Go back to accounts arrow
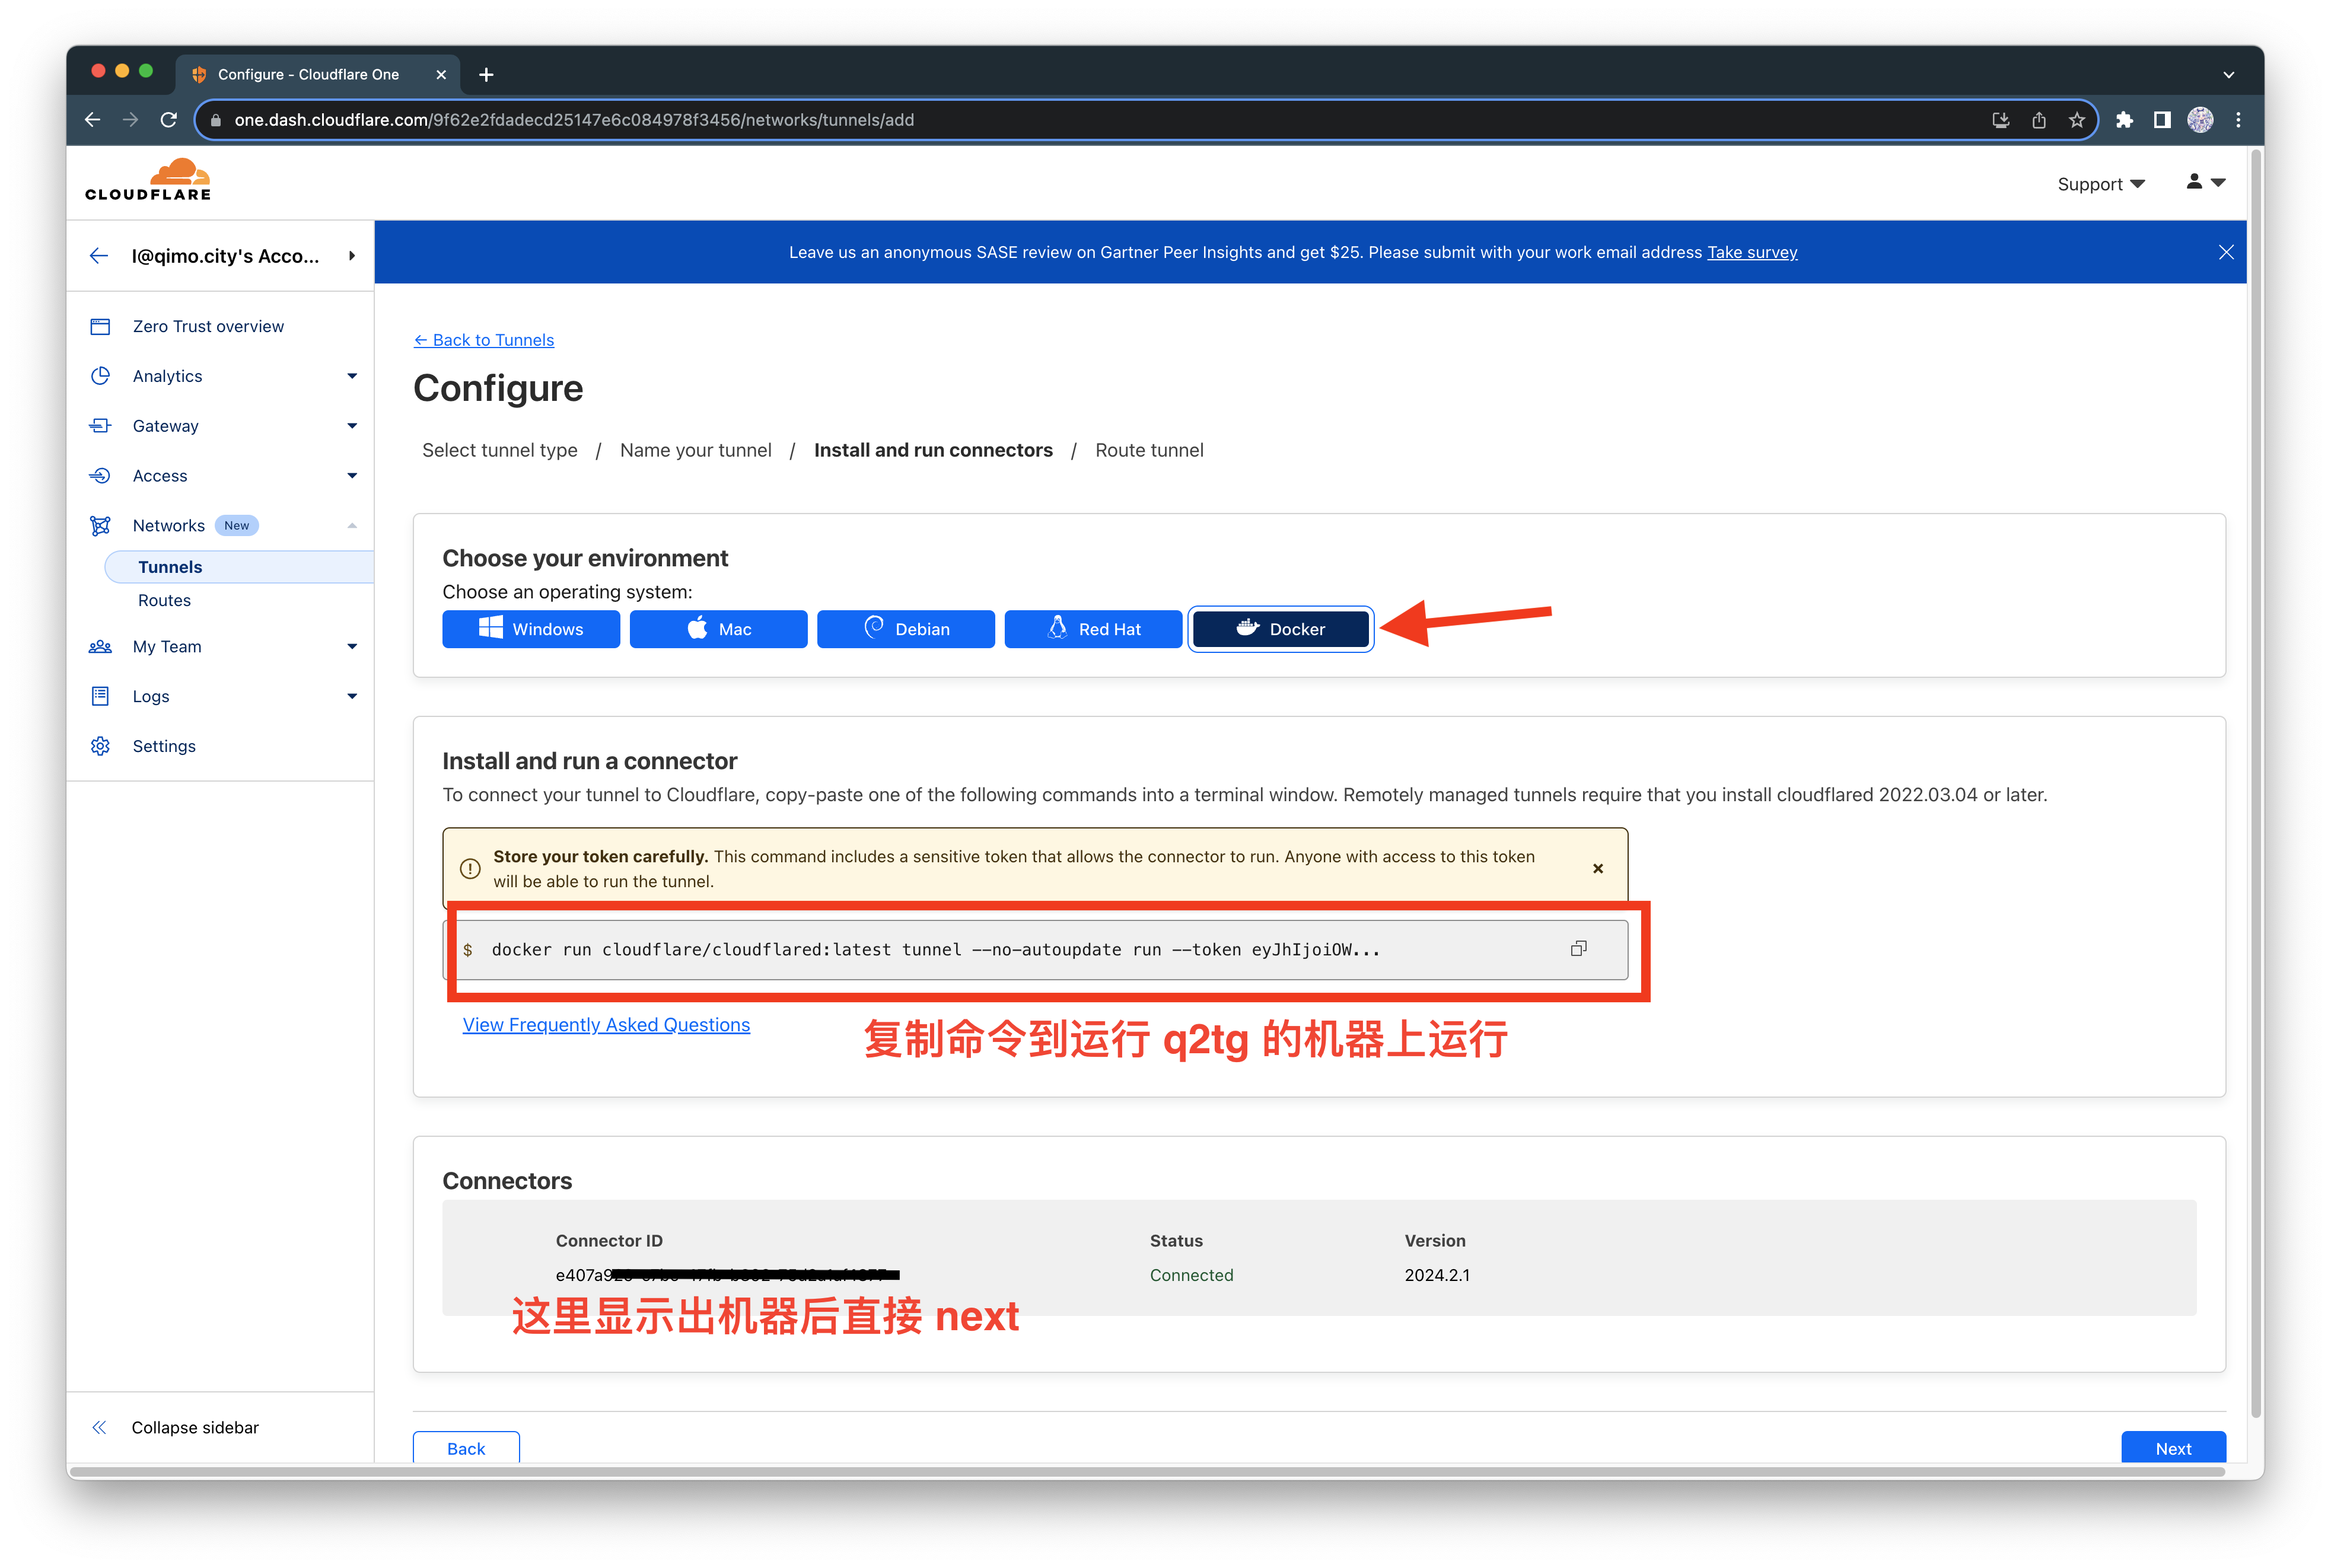2331x1568 pixels. click(x=99, y=256)
